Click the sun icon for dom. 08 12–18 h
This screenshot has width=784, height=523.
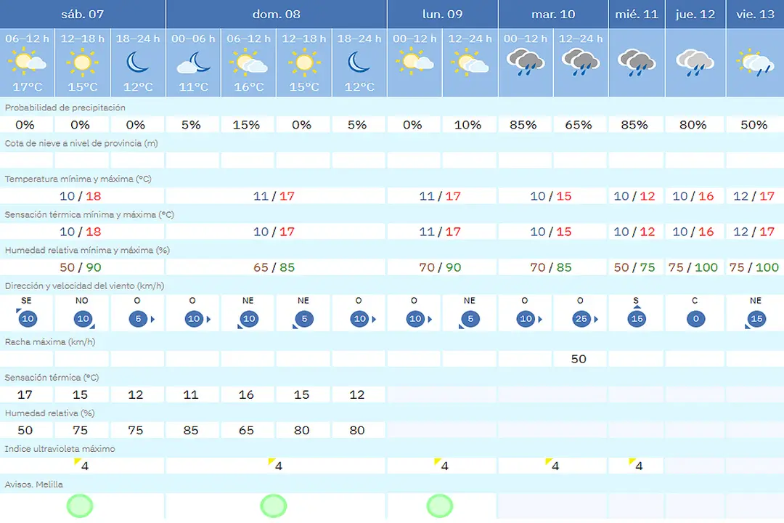point(304,63)
